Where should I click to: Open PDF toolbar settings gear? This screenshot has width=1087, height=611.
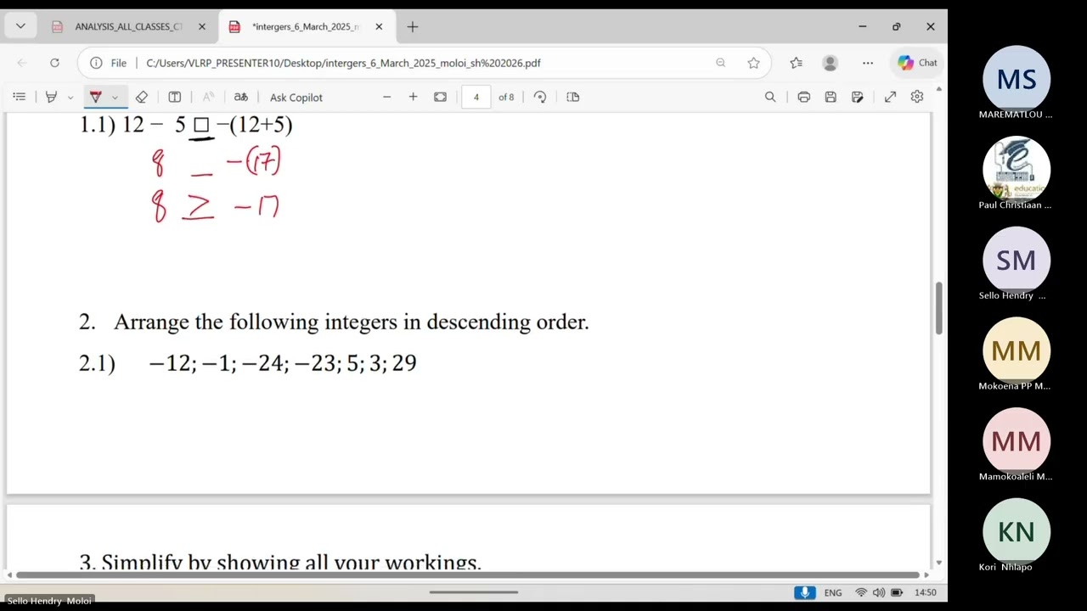tap(917, 97)
